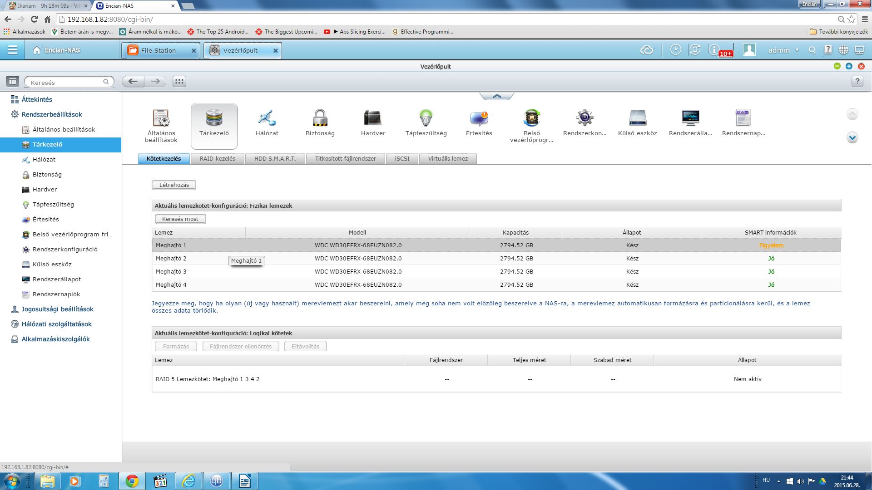
Task: Switch to the RAID-kezelés tab
Action: pos(217,159)
